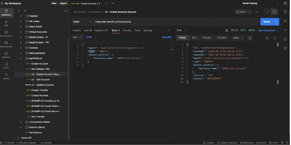Open the request three-dot menu beside Save
This screenshot has height=145, width=291.
click(x=257, y=12)
